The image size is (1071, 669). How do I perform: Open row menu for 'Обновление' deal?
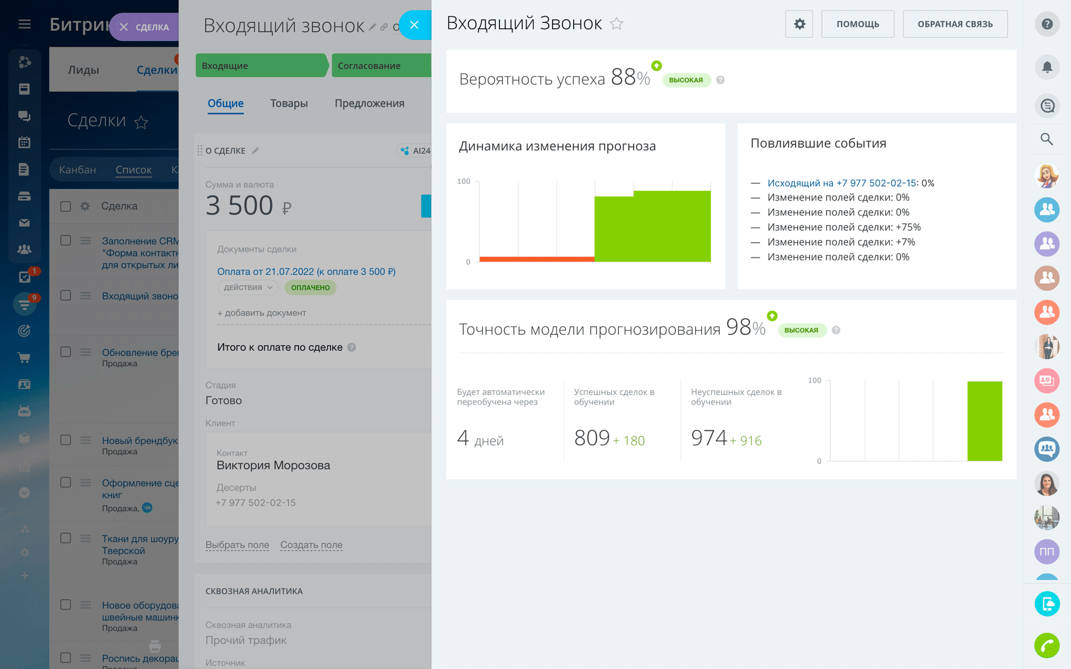coord(86,352)
